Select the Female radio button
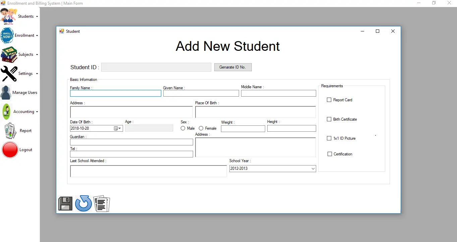This screenshot has width=457, height=242. click(201, 128)
